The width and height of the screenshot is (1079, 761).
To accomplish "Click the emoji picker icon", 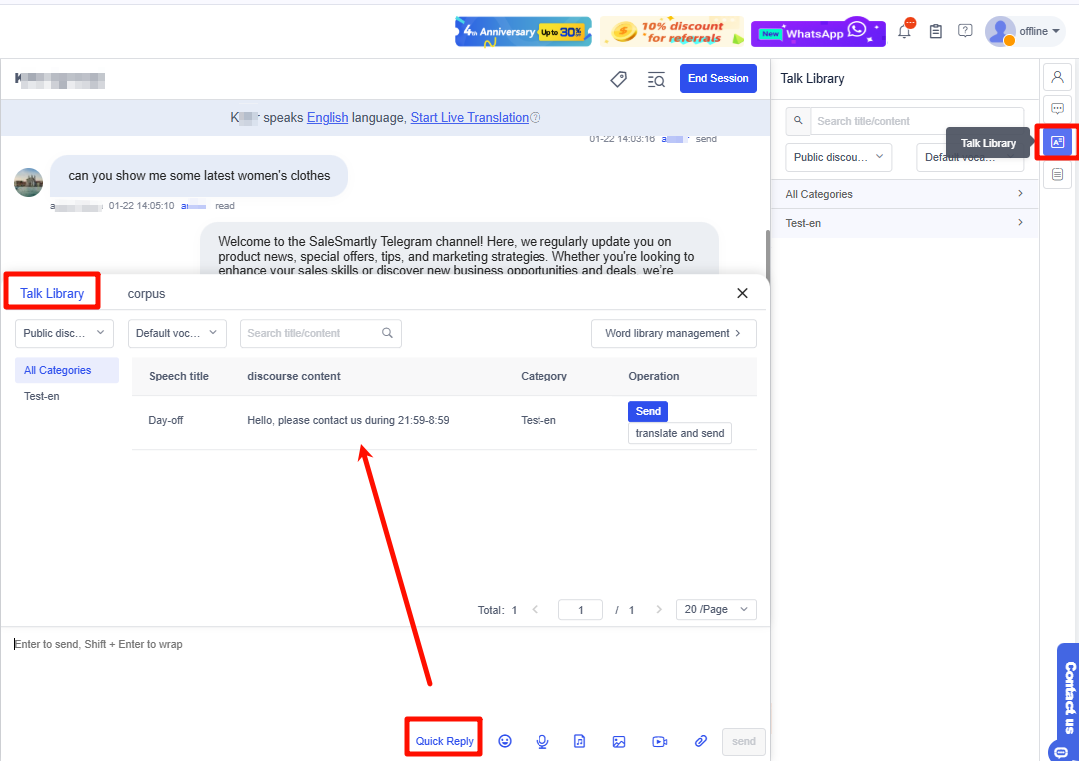I will tap(505, 741).
